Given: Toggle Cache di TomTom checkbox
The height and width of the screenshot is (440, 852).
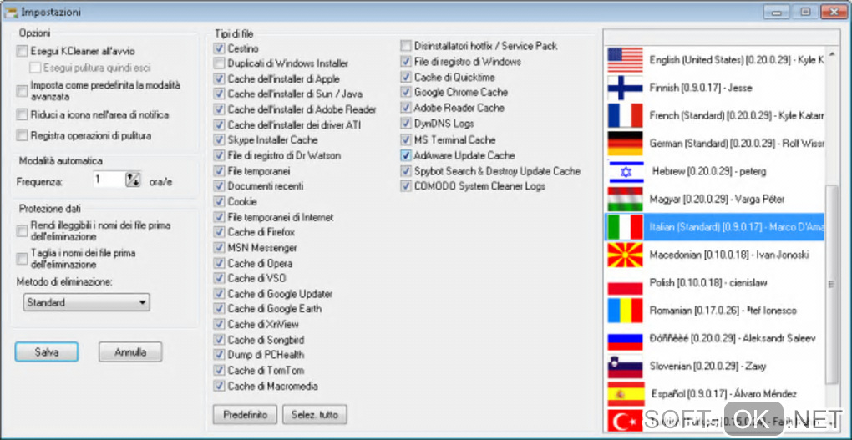Looking at the screenshot, I should click(x=219, y=371).
